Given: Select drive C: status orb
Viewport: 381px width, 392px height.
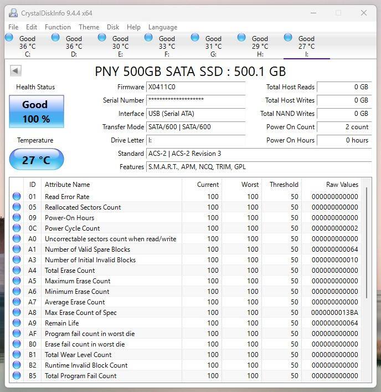Looking at the screenshot, I should pos(9,38).
